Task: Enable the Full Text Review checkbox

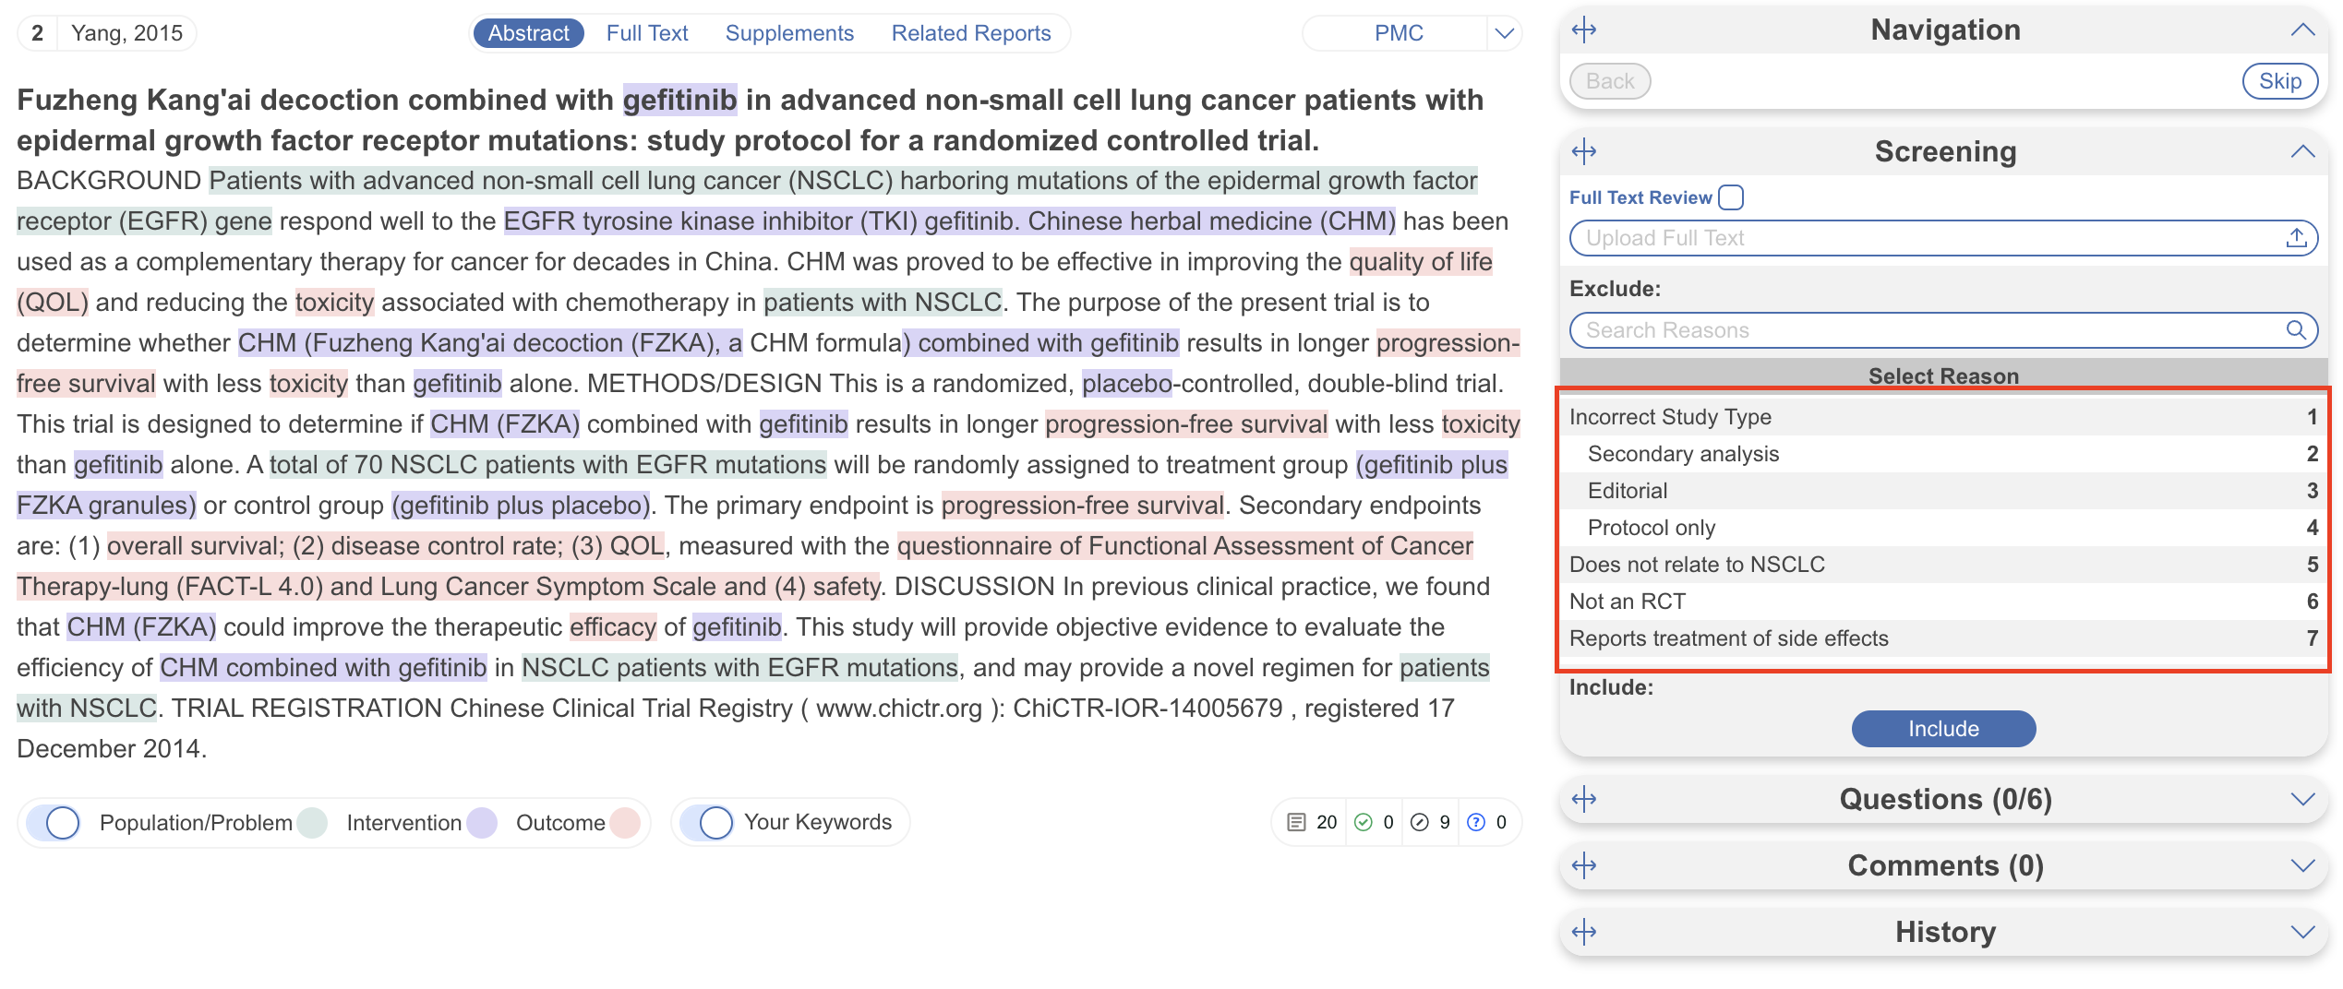Action: click(x=1731, y=197)
